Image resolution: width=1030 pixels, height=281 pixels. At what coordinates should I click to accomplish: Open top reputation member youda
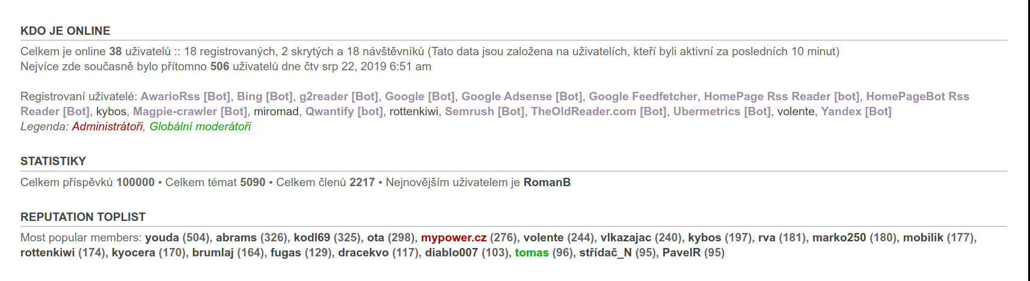(162, 238)
